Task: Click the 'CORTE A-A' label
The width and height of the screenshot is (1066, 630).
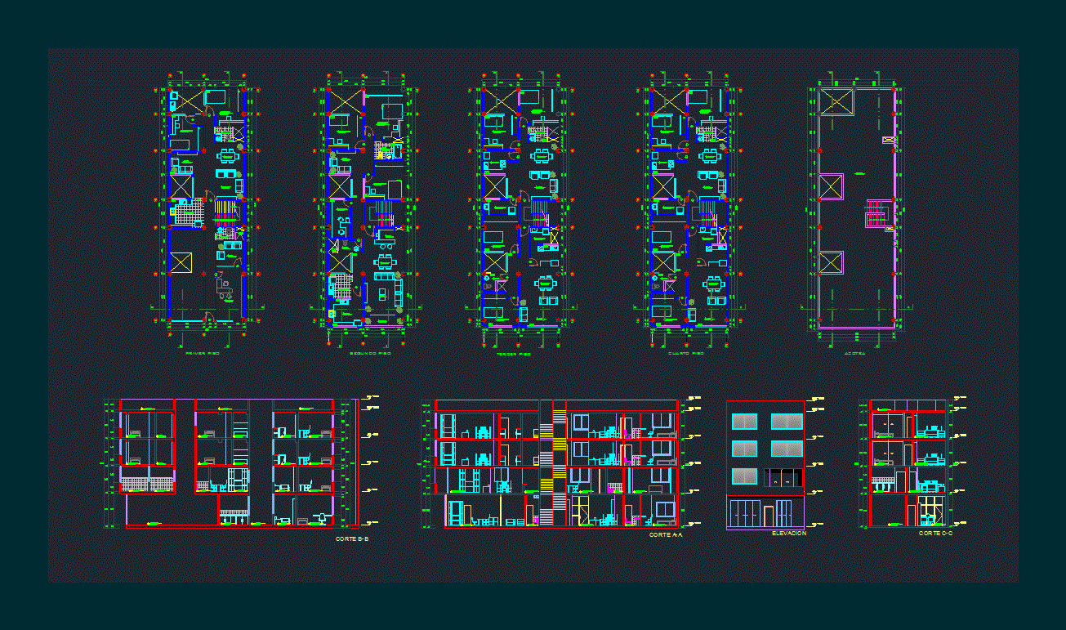Action: click(666, 534)
